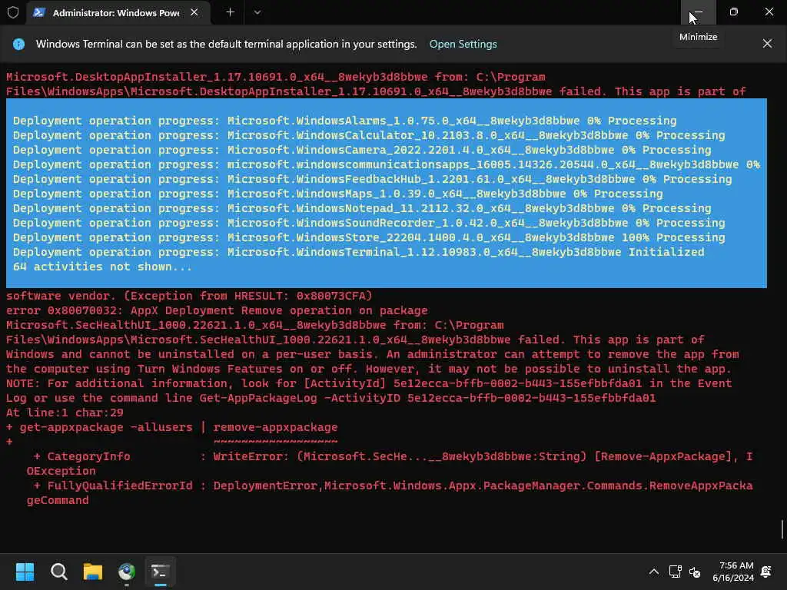Image resolution: width=787 pixels, height=590 pixels.
Task: Click the PowerShell icon in the tab
Action: [39, 12]
